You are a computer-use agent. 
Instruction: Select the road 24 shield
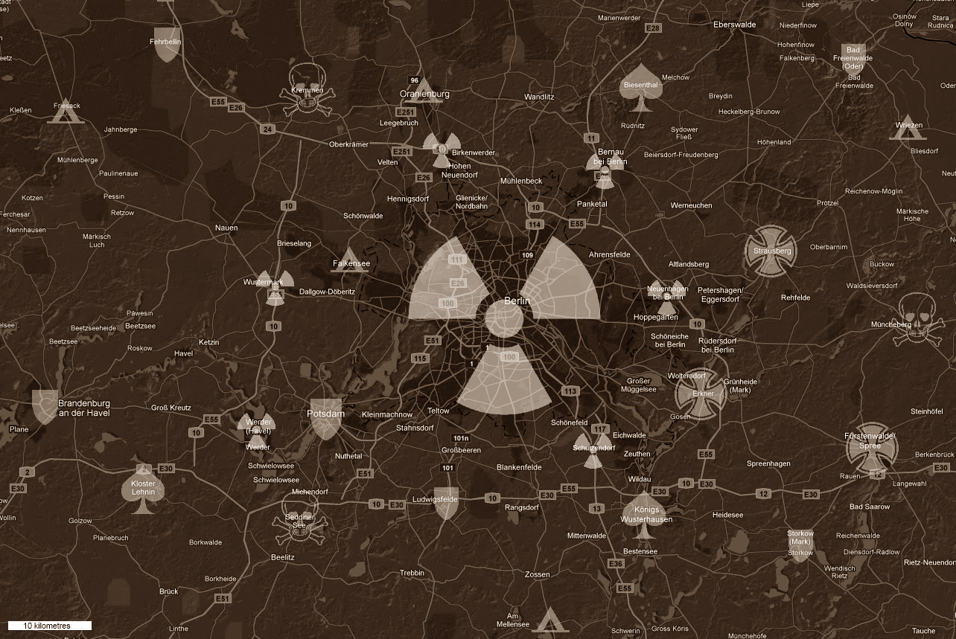(267, 129)
